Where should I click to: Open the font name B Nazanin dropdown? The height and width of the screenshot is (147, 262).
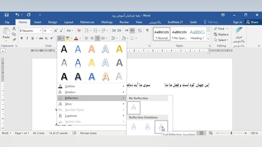click(40, 31)
